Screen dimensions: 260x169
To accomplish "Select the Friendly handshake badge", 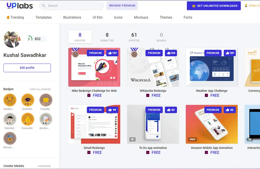I will click(46, 100).
